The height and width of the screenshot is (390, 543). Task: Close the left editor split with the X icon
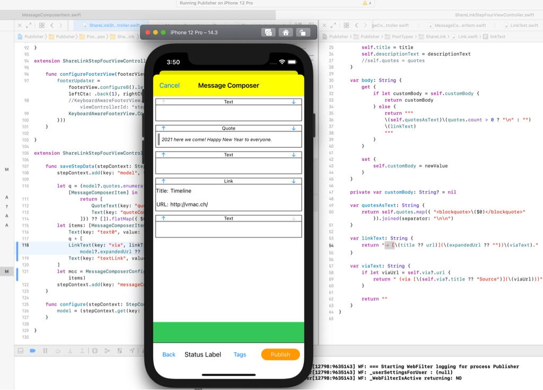coord(20,25)
